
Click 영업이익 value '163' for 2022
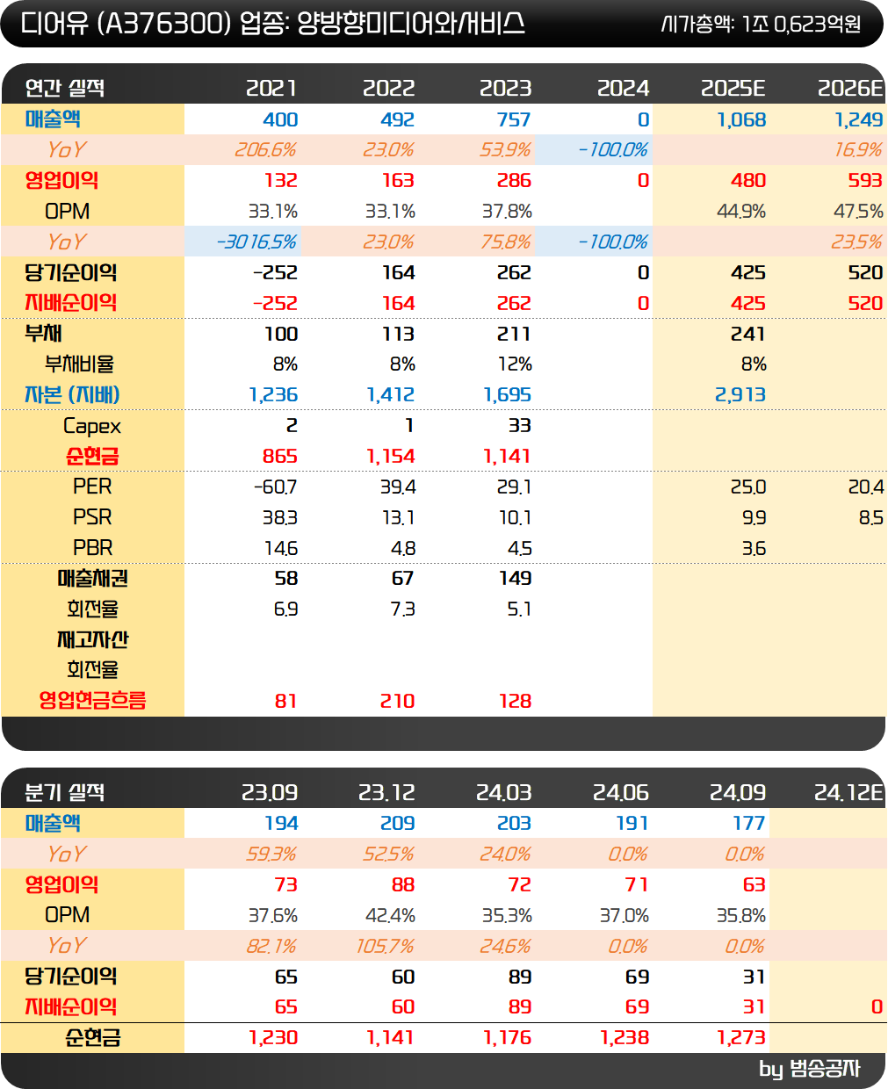click(x=398, y=181)
